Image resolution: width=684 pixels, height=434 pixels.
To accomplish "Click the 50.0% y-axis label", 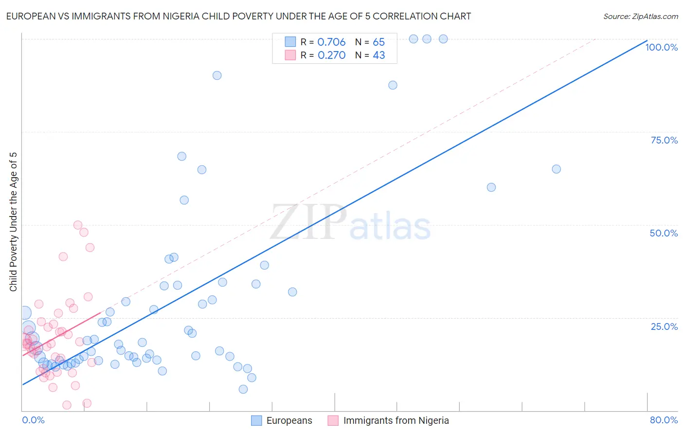I will [664, 233].
